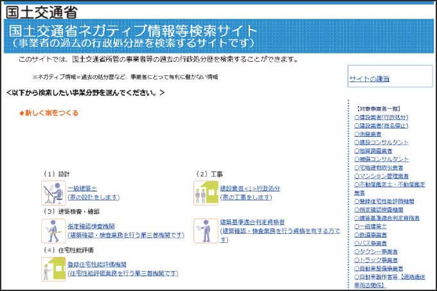Open sidebar link 自動車製作者等【道路運送車両法関係】
This screenshot has height=291, width=437.
(x=389, y=281)
